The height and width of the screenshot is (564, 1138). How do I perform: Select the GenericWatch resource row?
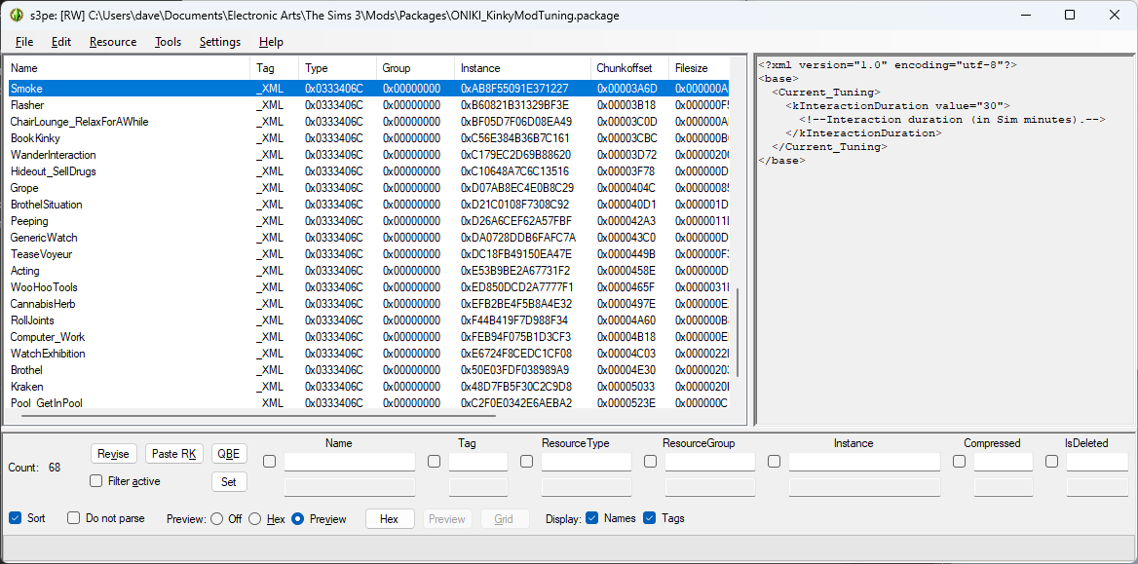click(x=368, y=238)
